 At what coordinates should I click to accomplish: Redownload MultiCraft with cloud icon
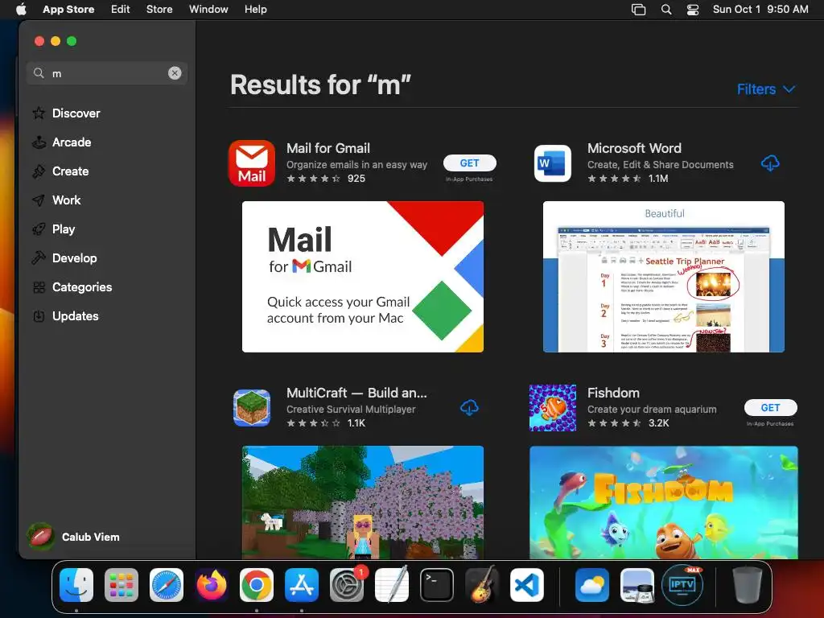coord(469,408)
